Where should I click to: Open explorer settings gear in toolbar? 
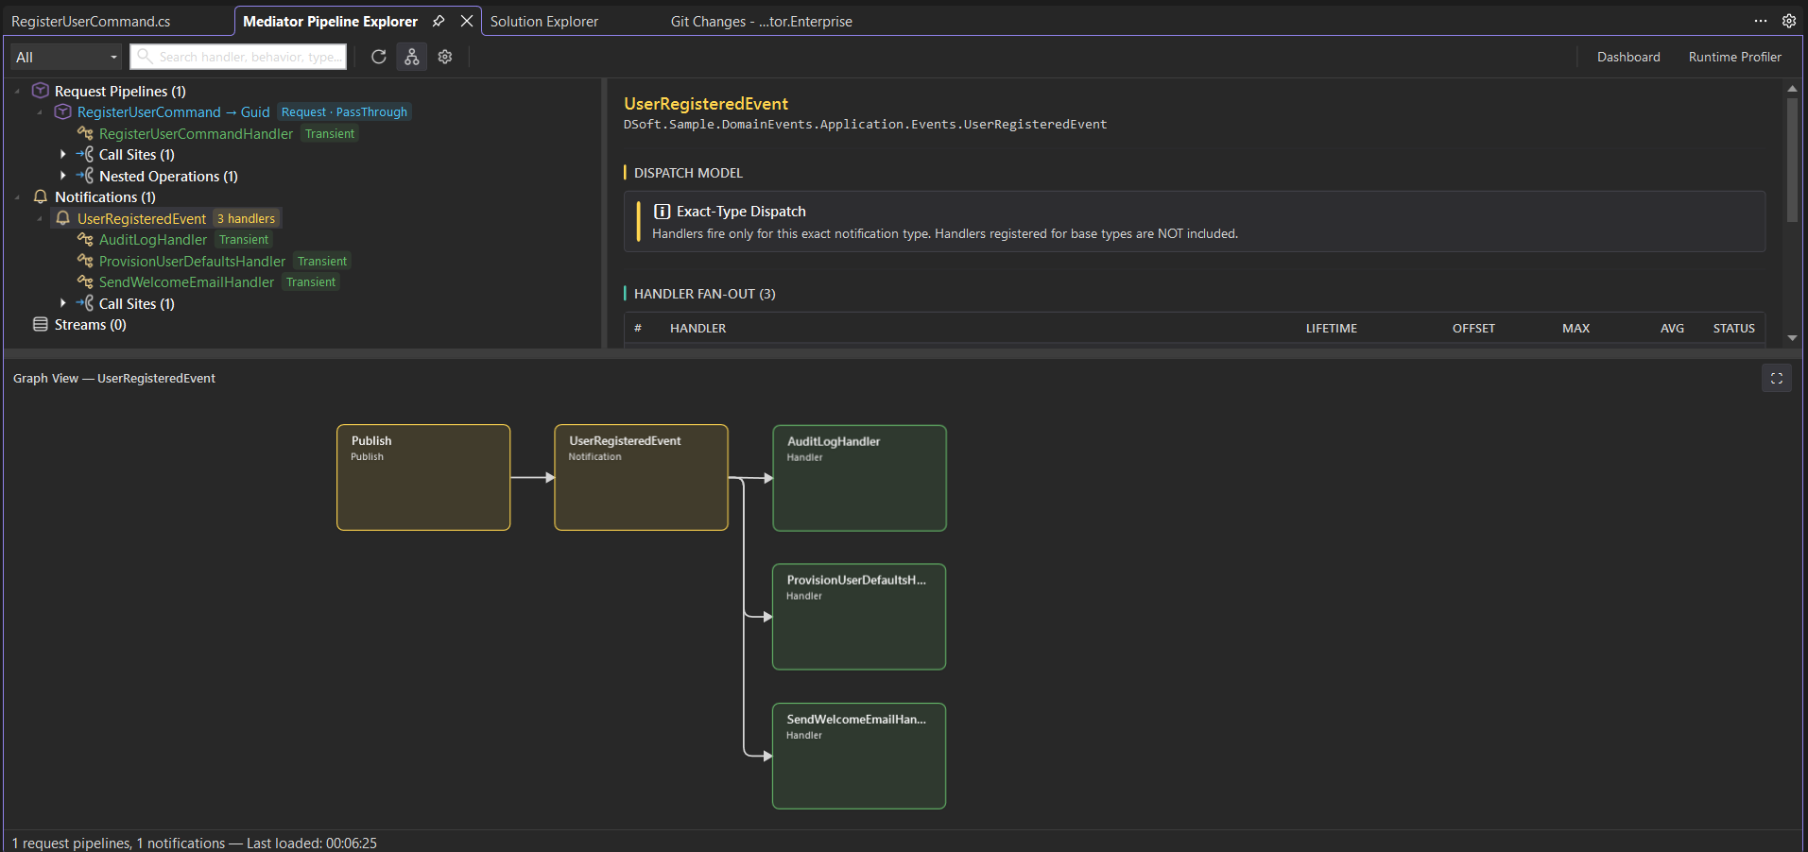click(445, 57)
